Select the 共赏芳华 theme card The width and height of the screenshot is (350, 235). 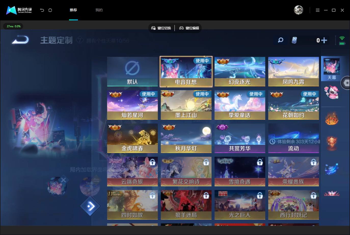pyautogui.click(x=240, y=138)
